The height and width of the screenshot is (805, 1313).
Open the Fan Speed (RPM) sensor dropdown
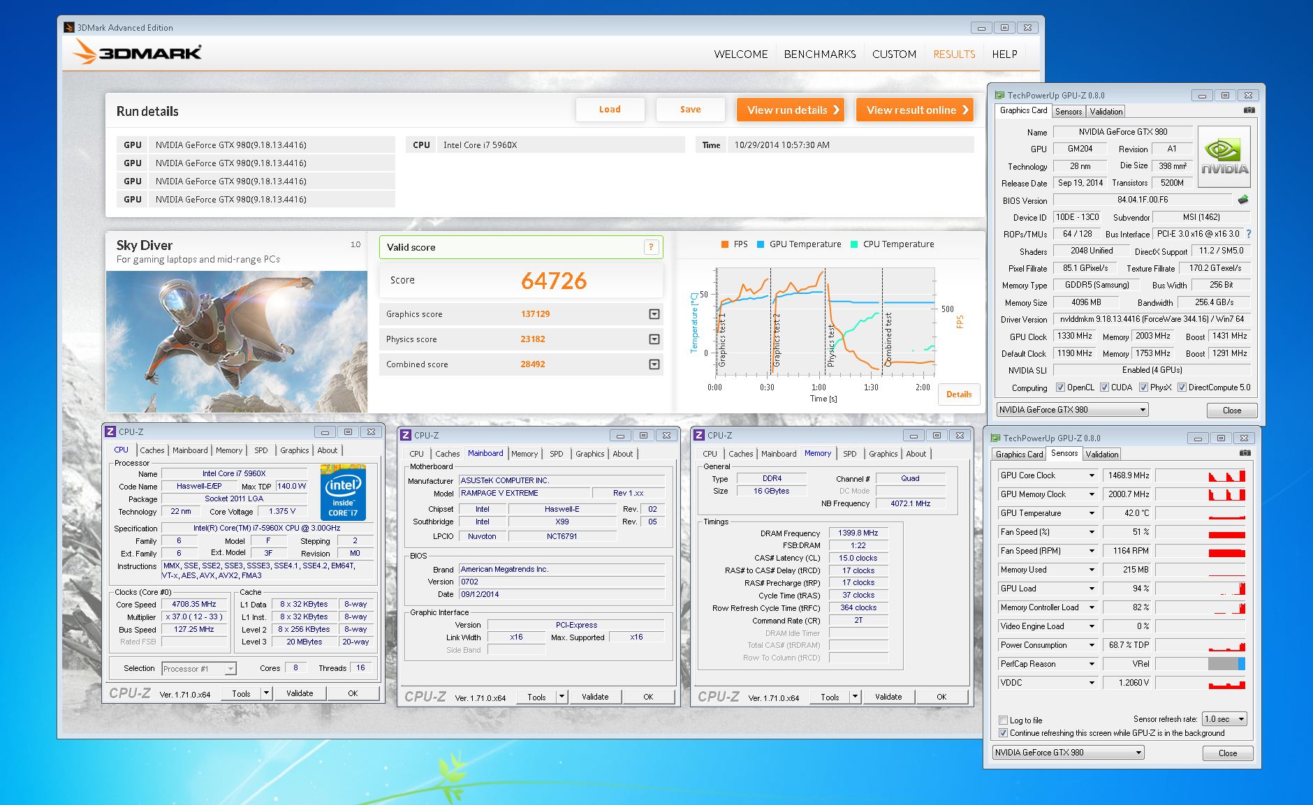pyautogui.click(x=1092, y=551)
